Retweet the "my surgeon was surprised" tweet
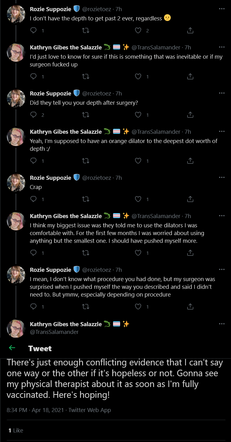The height and width of the screenshot is (442, 231). pyautogui.click(x=86, y=307)
